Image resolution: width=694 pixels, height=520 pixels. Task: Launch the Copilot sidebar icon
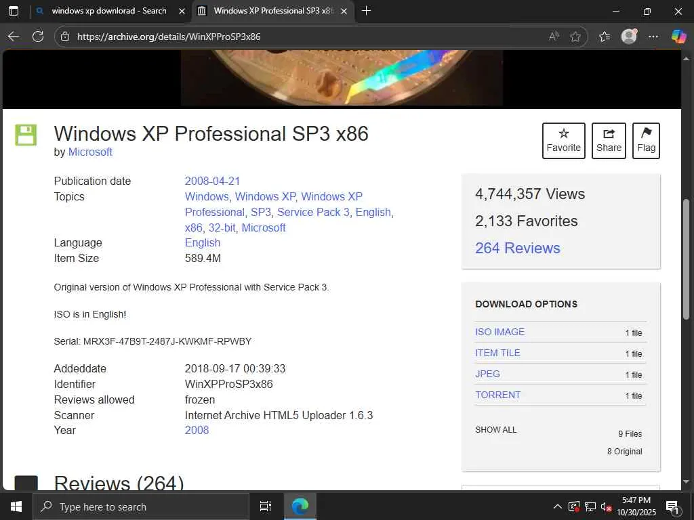click(x=678, y=37)
